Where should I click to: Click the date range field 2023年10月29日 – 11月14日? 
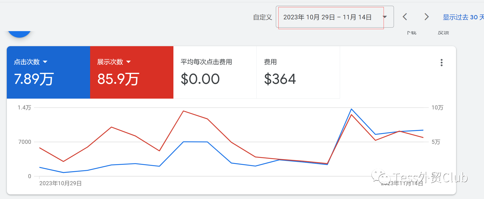pos(335,17)
